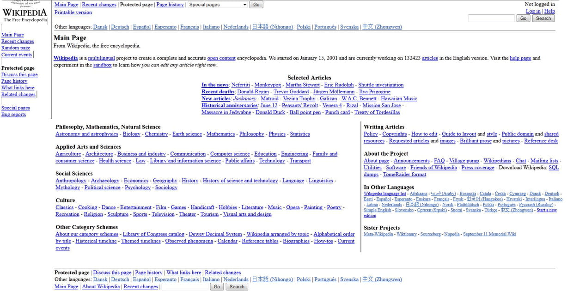The image size is (567, 291).
Task: Open the Statistics link
Action: tap(300, 134)
